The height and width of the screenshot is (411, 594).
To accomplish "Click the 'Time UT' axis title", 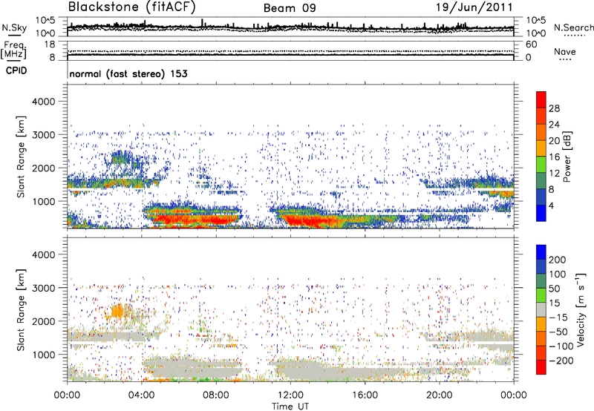I will tap(290, 406).
